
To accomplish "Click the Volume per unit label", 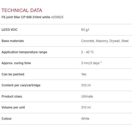I will (13, 107).
